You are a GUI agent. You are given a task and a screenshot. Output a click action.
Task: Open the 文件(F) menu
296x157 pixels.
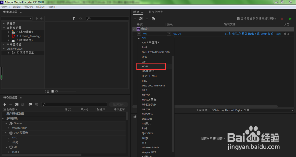point(5,7)
